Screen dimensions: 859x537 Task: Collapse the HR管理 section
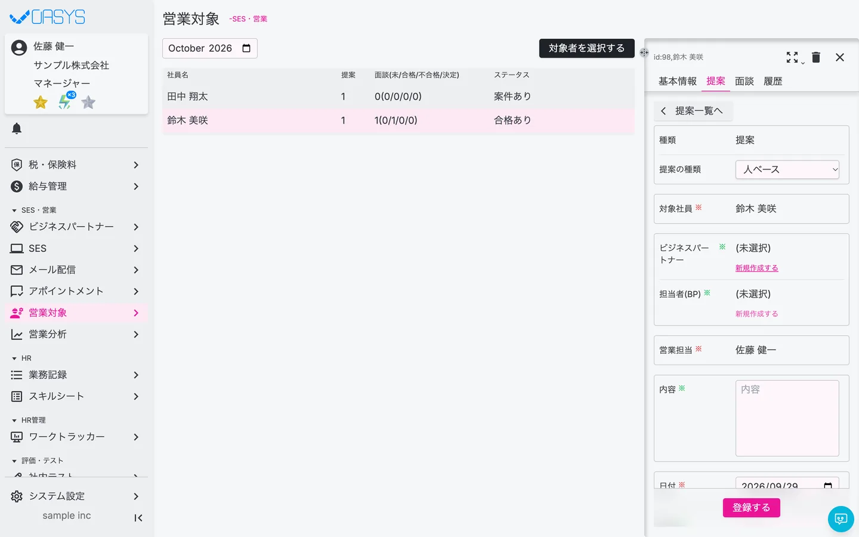[x=29, y=420]
